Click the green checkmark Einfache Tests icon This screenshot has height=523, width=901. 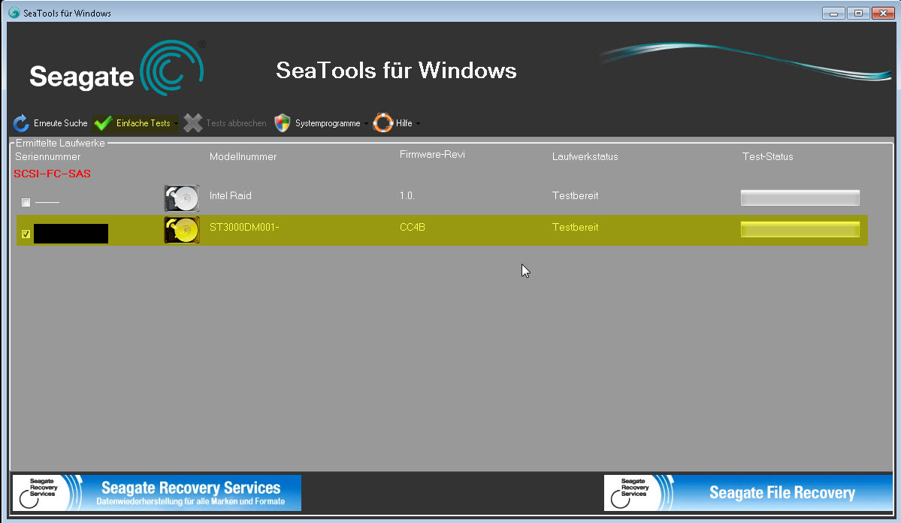click(x=104, y=123)
